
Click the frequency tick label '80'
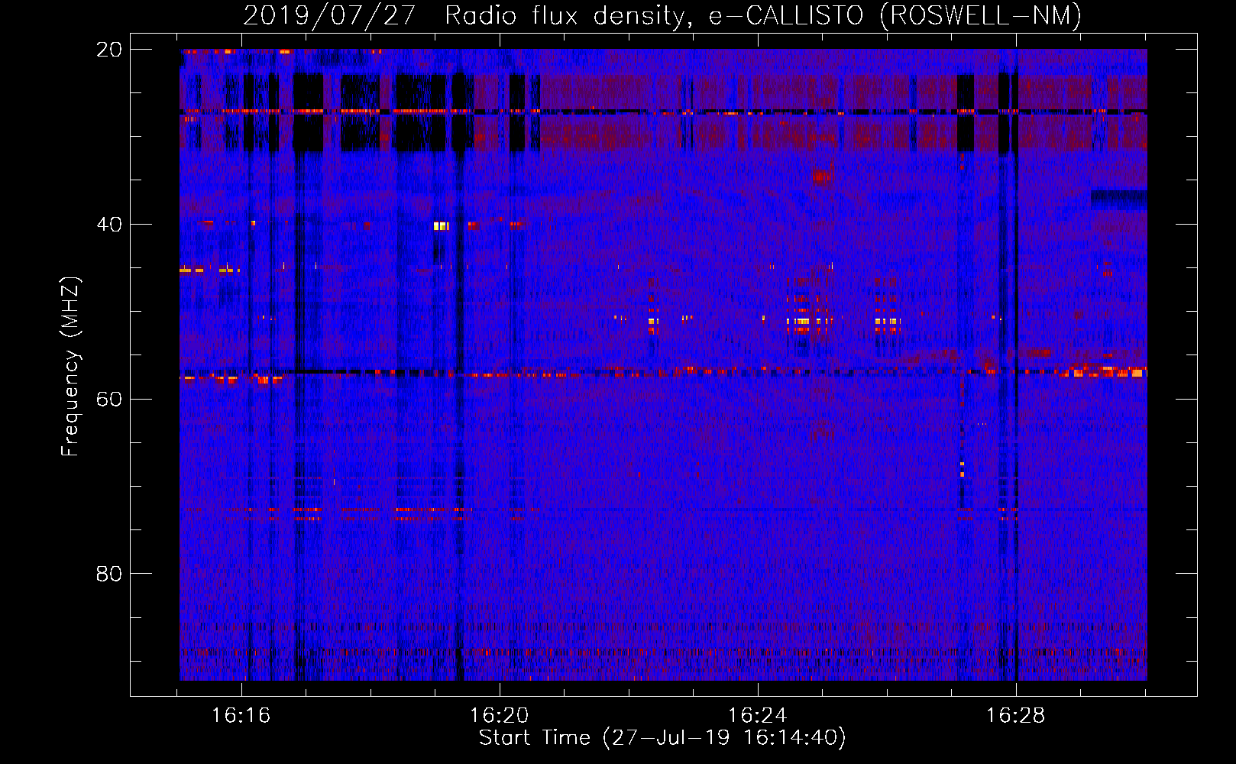[109, 574]
